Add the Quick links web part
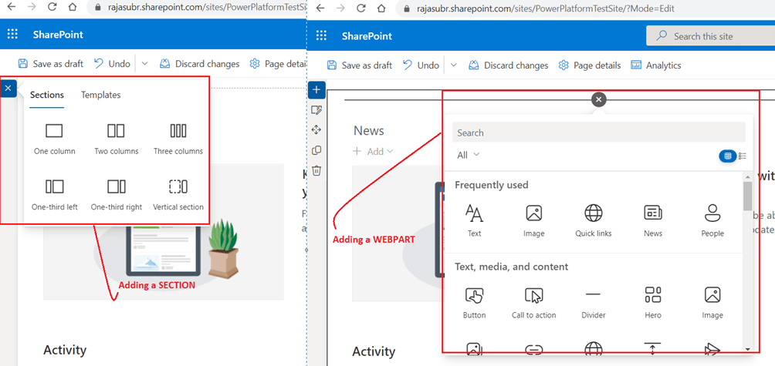This screenshot has width=775, height=366. (x=593, y=220)
